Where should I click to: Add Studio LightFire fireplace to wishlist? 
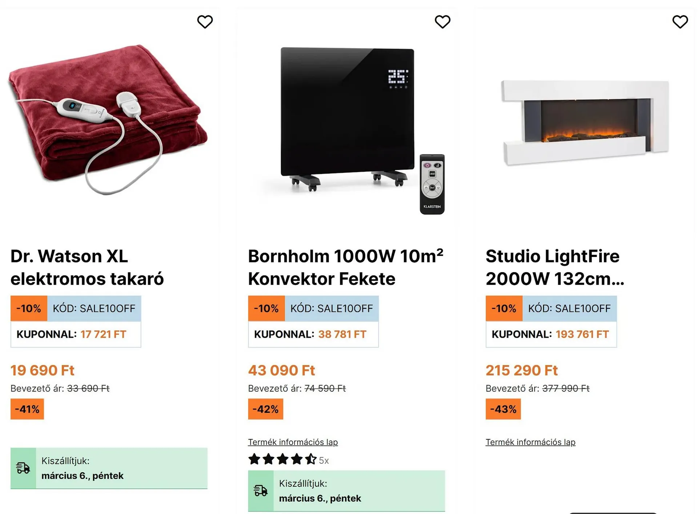click(680, 22)
